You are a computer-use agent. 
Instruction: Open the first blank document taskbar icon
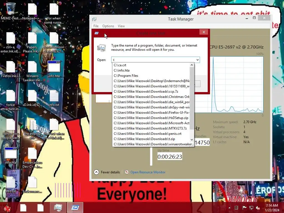pyautogui.click(x=23, y=207)
